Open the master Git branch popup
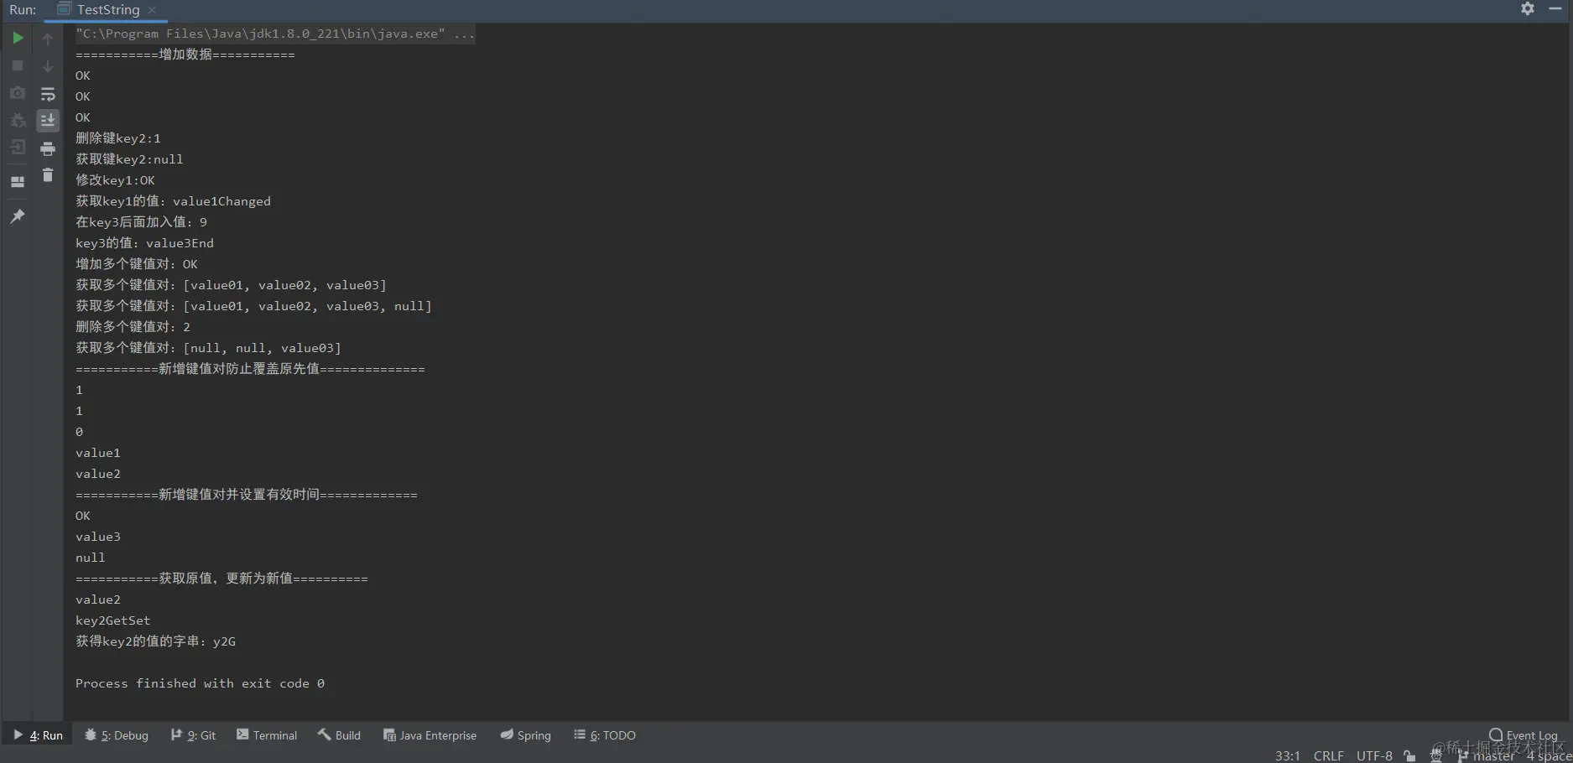 point(1487,755)
